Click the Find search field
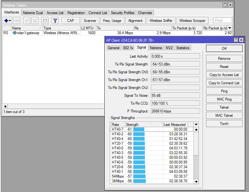The height and width of the screenshot is (192, 249). (x=222, y=21)
